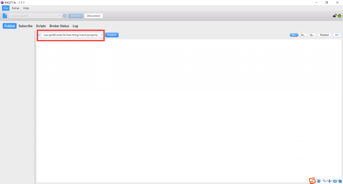
Task: Open the soft keyboard icon in the input bar
Action: pyautogui.click(x=335, y=181)
